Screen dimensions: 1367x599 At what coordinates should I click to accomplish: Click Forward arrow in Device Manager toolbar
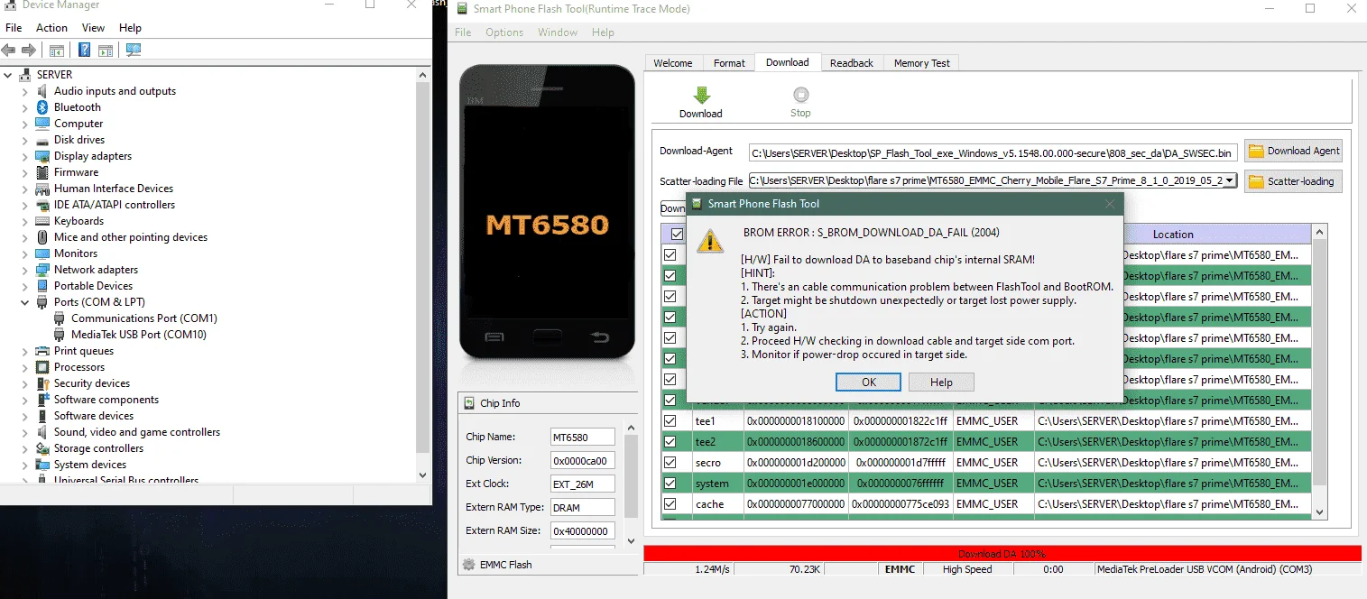(x=29, y=51)
